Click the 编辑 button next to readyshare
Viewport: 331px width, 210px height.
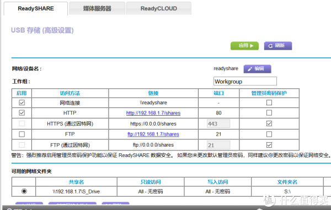point(257,69)
